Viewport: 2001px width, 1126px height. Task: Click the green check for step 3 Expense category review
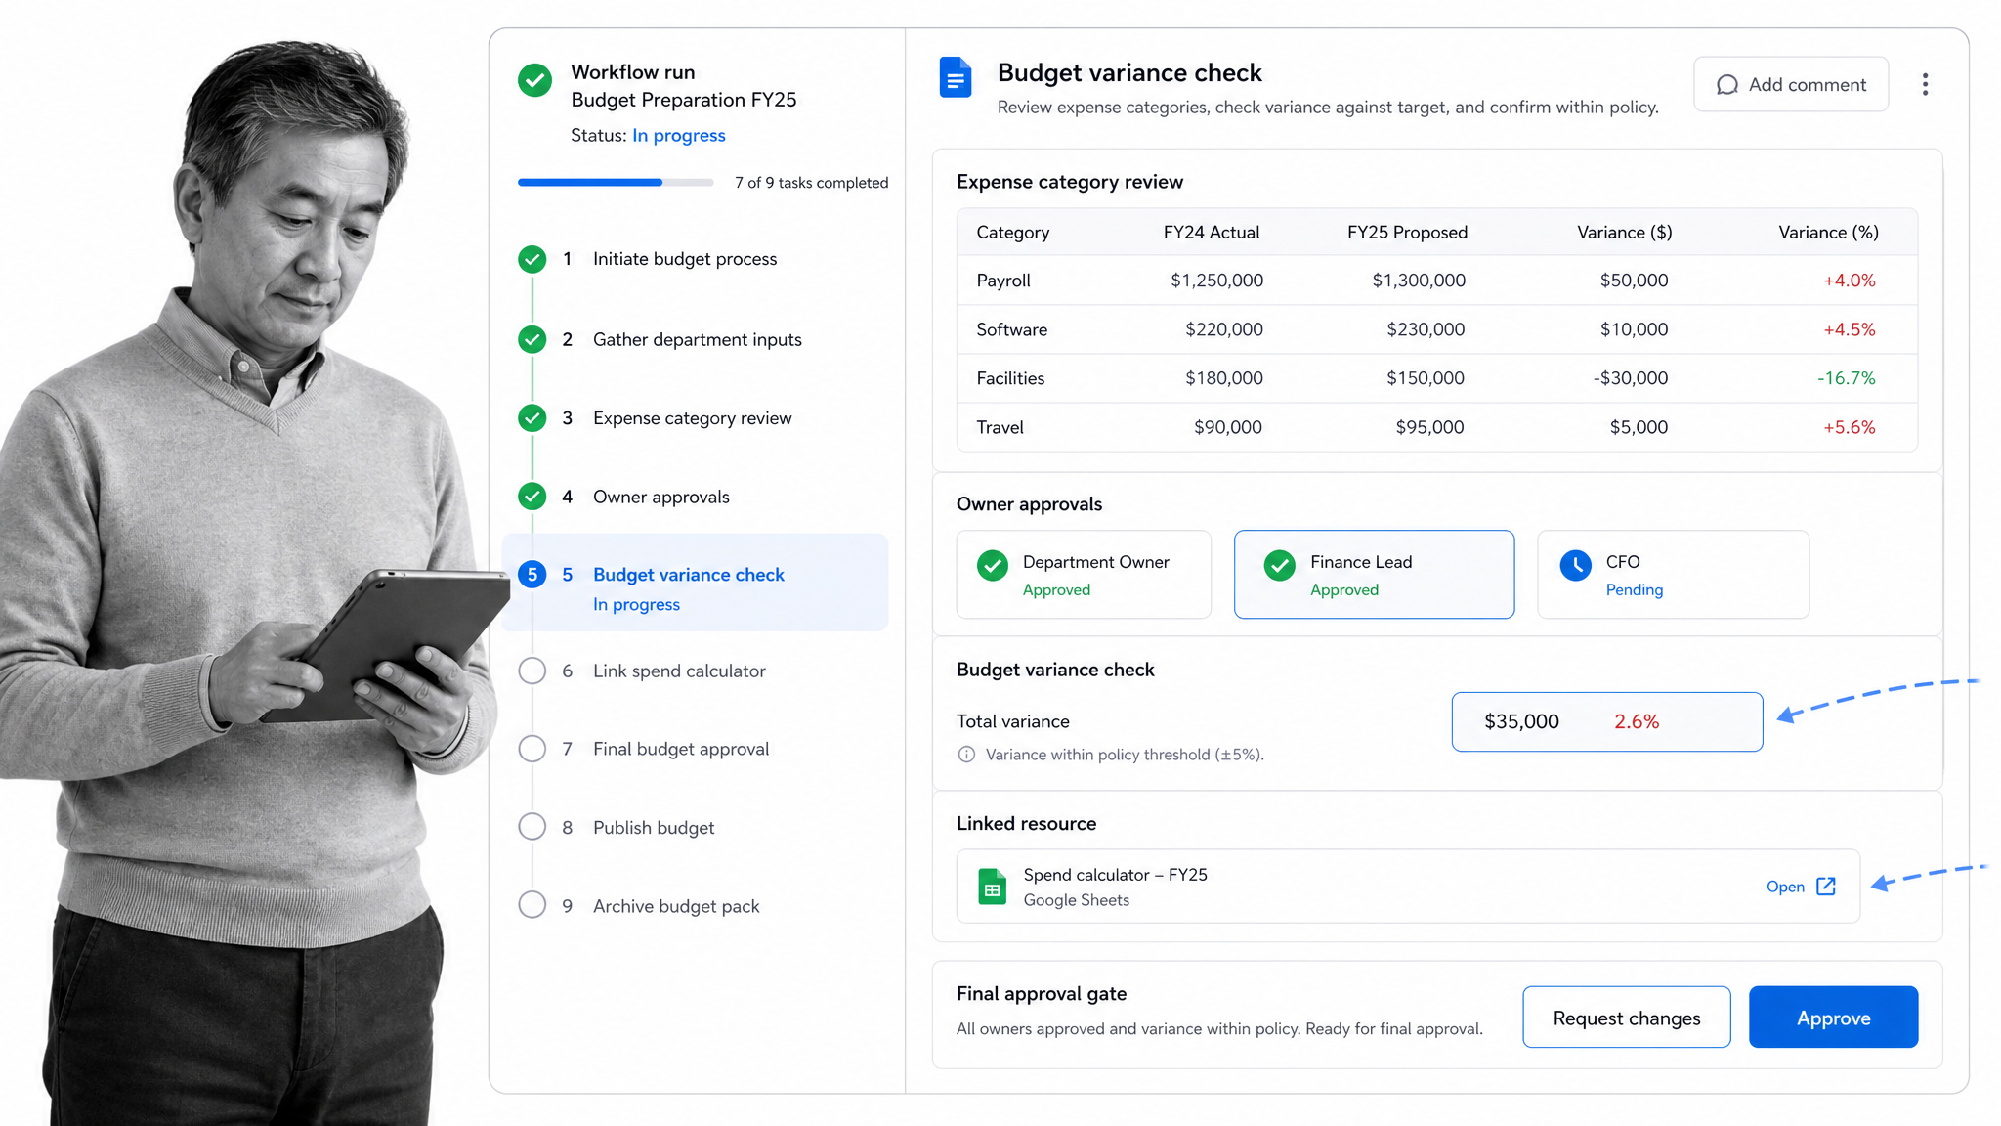(x=532, y=418)
